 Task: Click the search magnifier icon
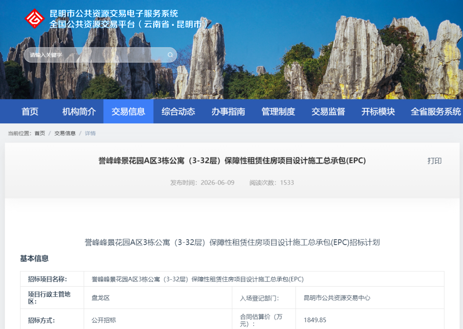pyautogui.click(x=170, y=55)
